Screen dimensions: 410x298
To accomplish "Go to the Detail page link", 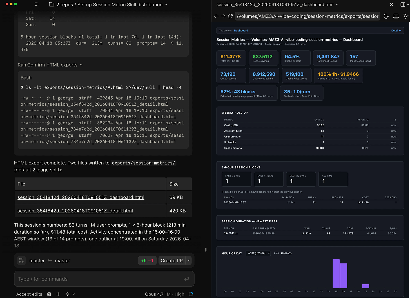I will (396, 31).
